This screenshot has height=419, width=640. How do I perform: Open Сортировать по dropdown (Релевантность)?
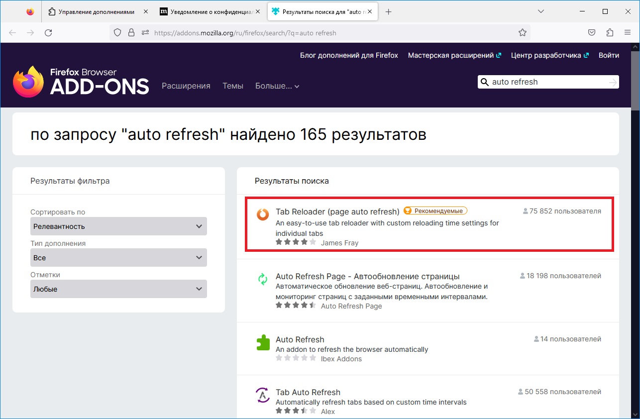click(x=118, y=226)
